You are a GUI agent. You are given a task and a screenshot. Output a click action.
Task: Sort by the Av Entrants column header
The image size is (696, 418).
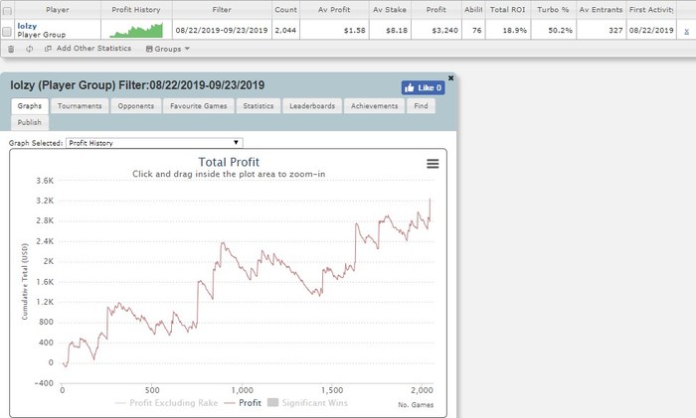click(x=601, y=9)
